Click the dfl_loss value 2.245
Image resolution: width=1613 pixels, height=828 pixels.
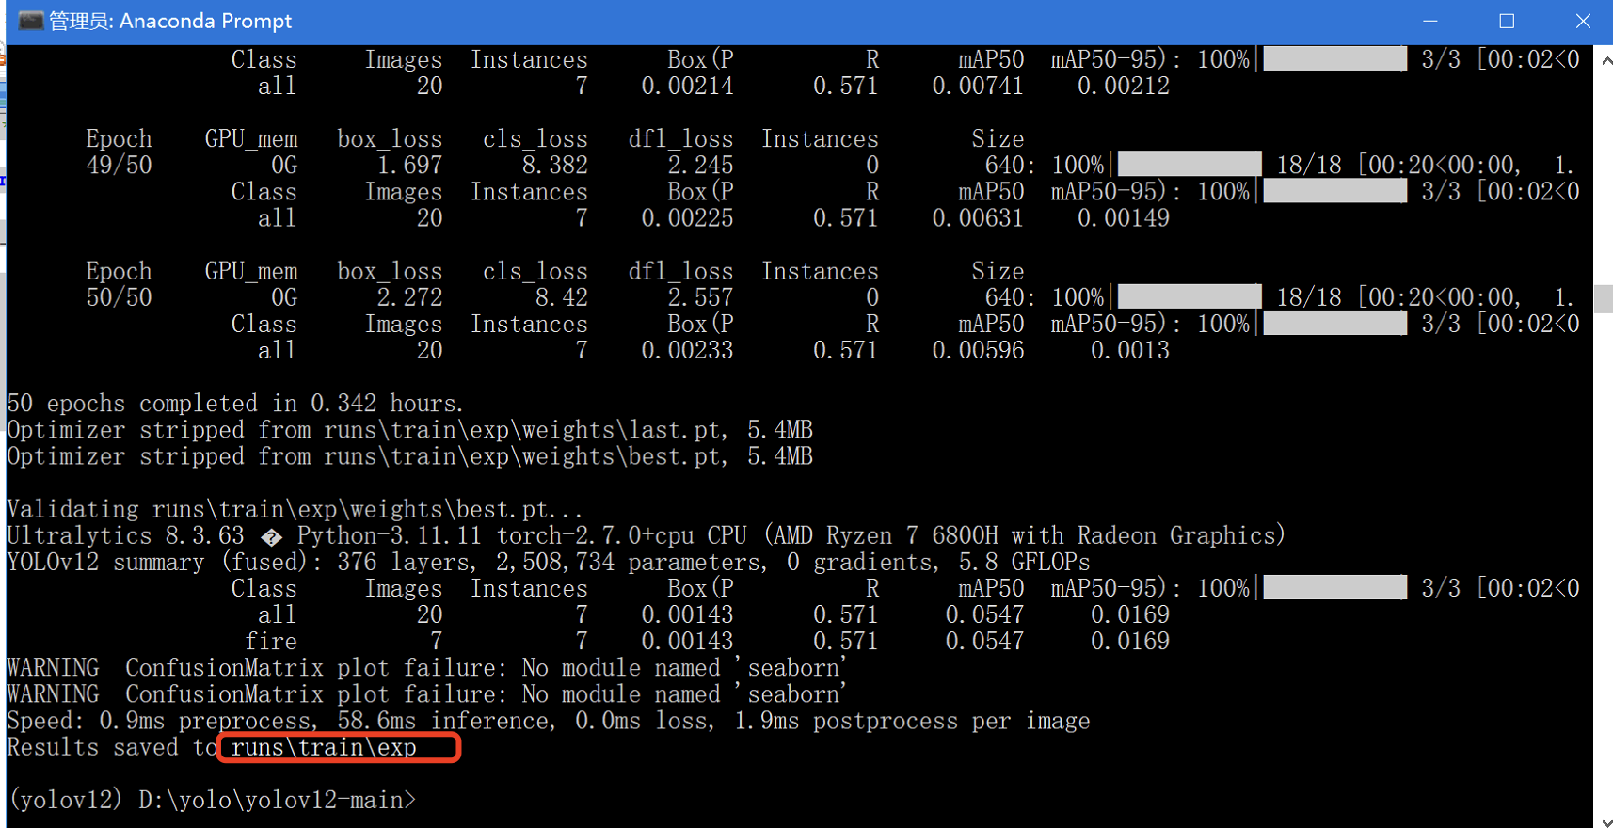700,166
